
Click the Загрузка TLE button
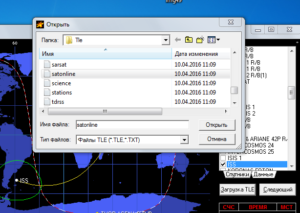click(237, 189)
